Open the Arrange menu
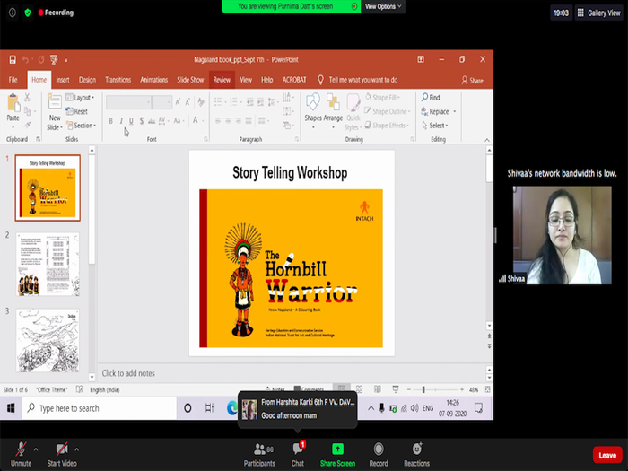Screen dimensions: 628x471 (x=333, y=111)
